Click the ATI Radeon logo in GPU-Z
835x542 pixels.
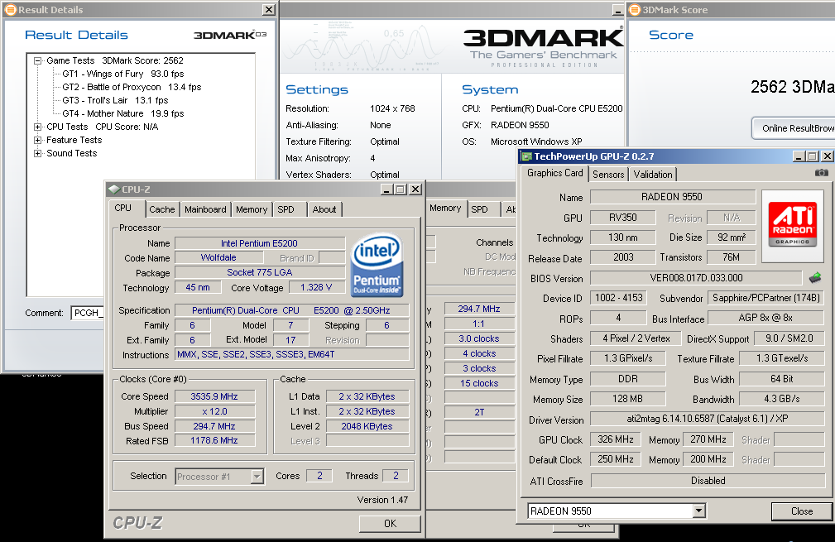[793, 225]
